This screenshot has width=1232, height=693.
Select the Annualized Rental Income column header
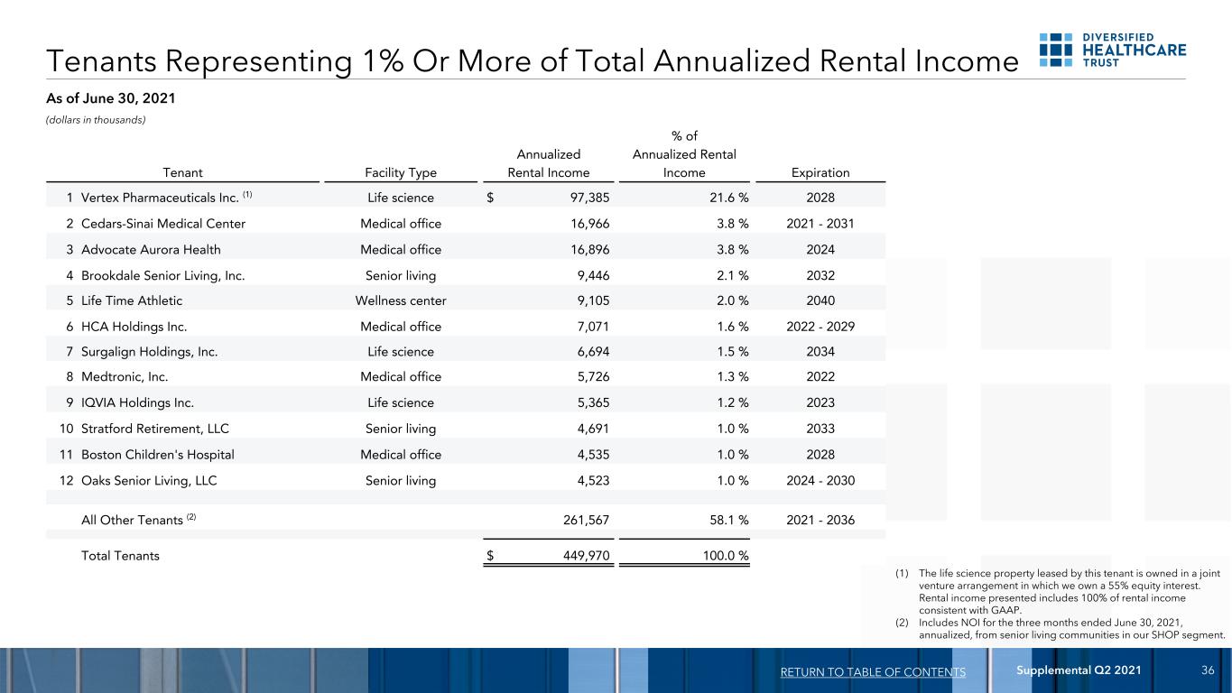tap(549, 163)
